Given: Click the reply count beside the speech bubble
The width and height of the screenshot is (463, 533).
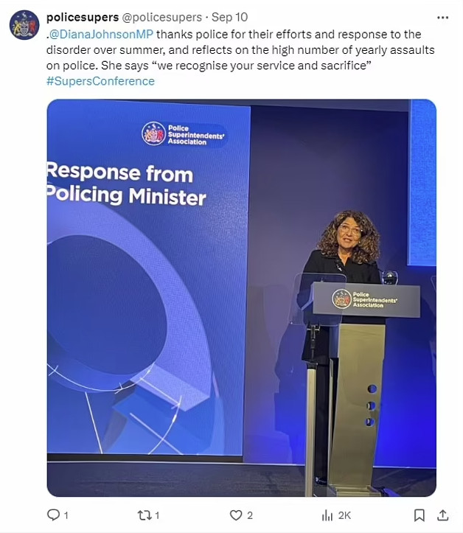Looking at the screenshot, I should coord(66,515).
